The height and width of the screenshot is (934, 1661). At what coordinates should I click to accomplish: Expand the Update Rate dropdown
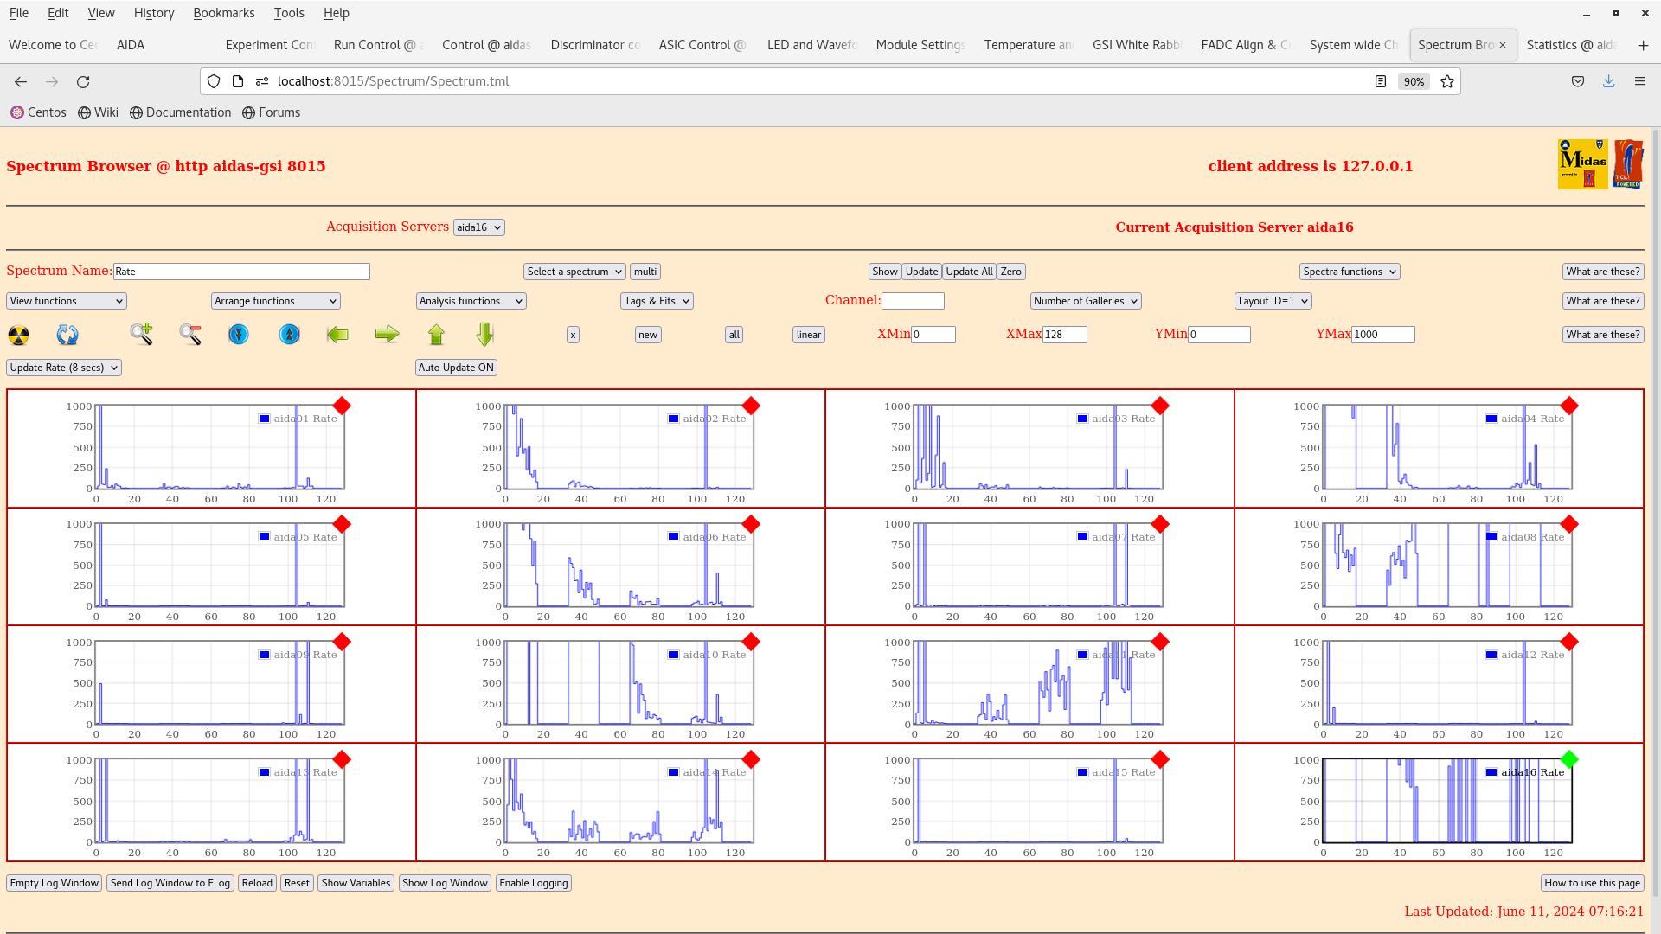tap(64, 368)
